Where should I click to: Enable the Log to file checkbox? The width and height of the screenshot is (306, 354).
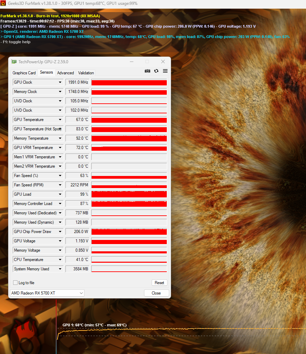[15, 283]
